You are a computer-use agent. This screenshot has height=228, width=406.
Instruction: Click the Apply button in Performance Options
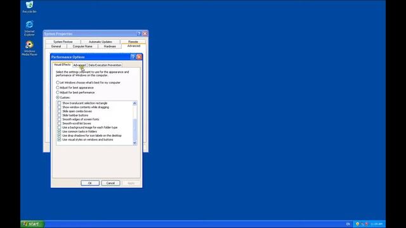[131, 183]
